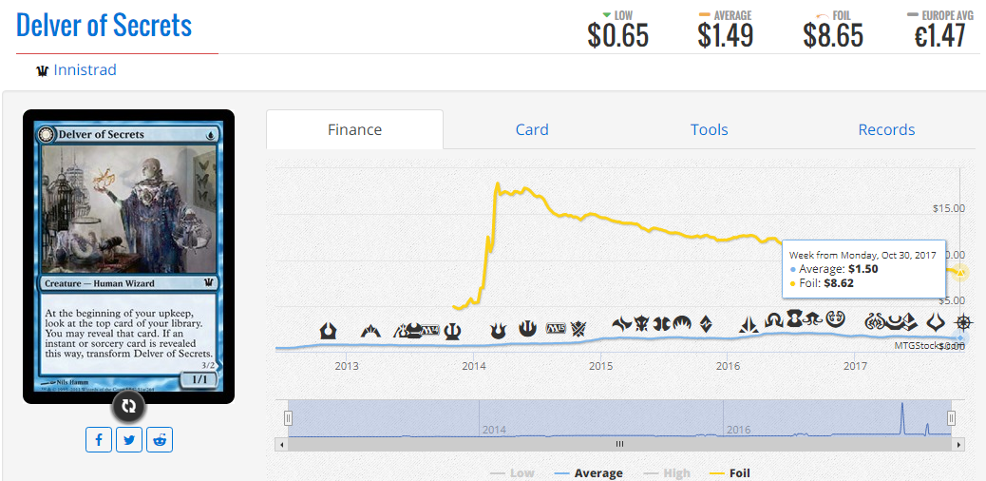This screenshot has width=986, height=481.
Task: Open the Records tab
Action: 886,129
